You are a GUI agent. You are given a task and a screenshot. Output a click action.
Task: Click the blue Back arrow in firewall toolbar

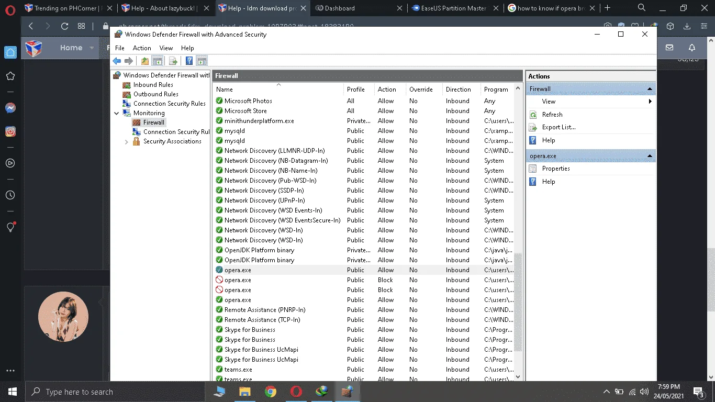click(117, 61)
